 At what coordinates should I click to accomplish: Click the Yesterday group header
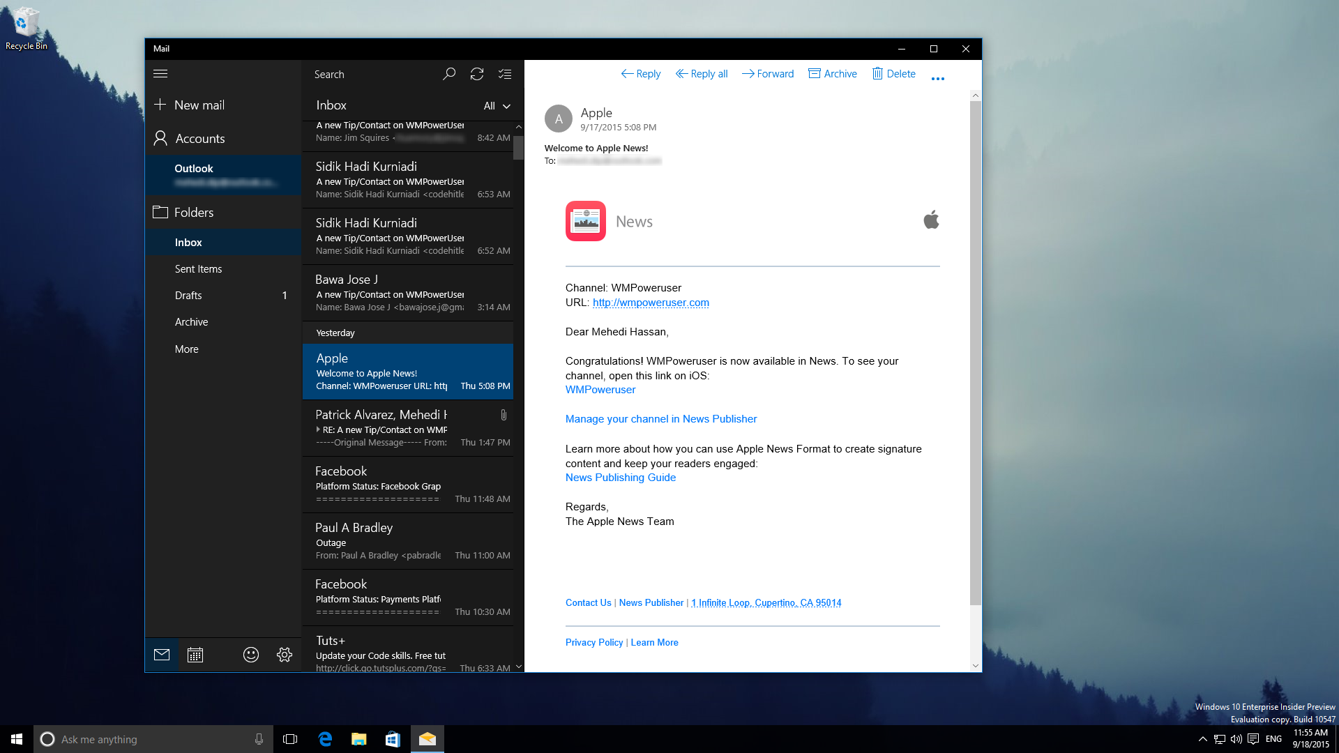(408, 333)
